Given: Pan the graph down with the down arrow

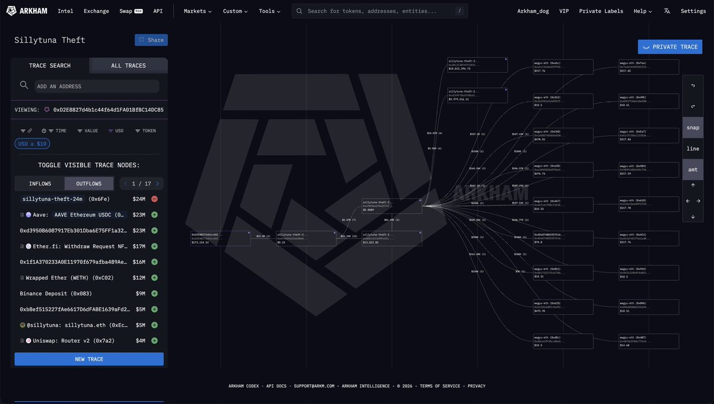Looking at the screenshot, I should (693, 217).
